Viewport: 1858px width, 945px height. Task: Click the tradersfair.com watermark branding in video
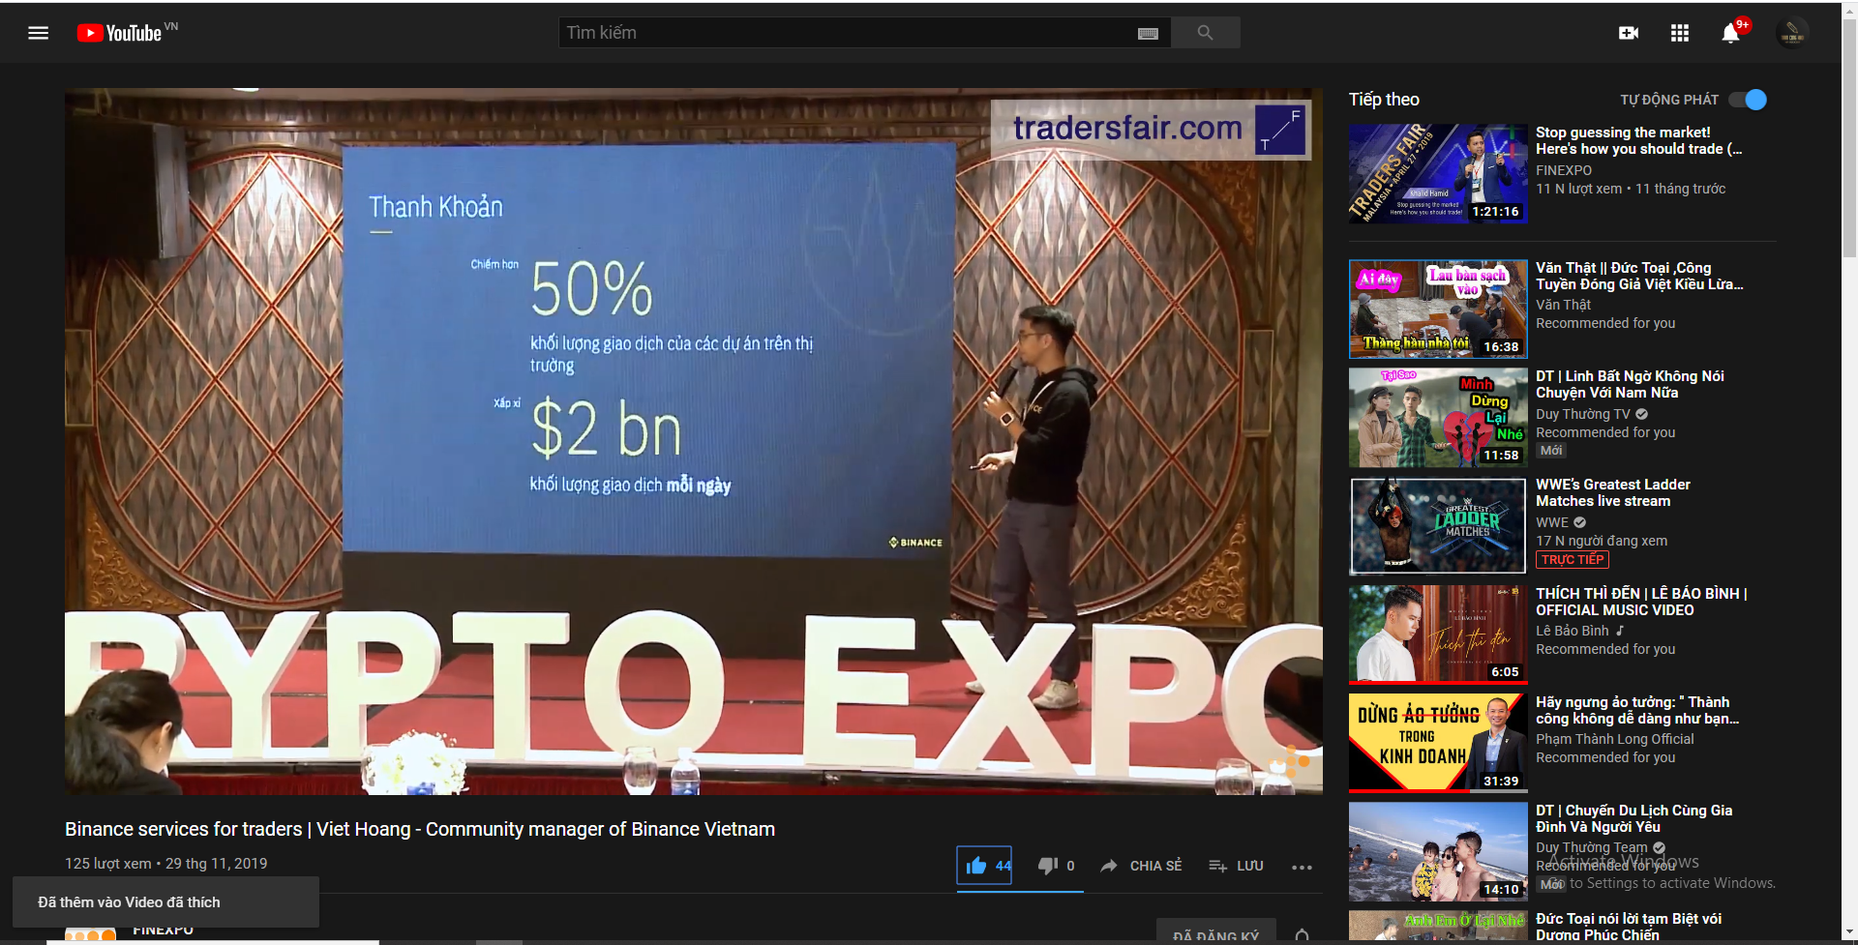point(1152,129)
